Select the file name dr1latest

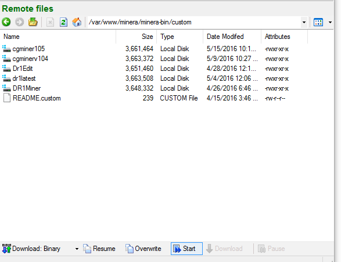[24, 78]
